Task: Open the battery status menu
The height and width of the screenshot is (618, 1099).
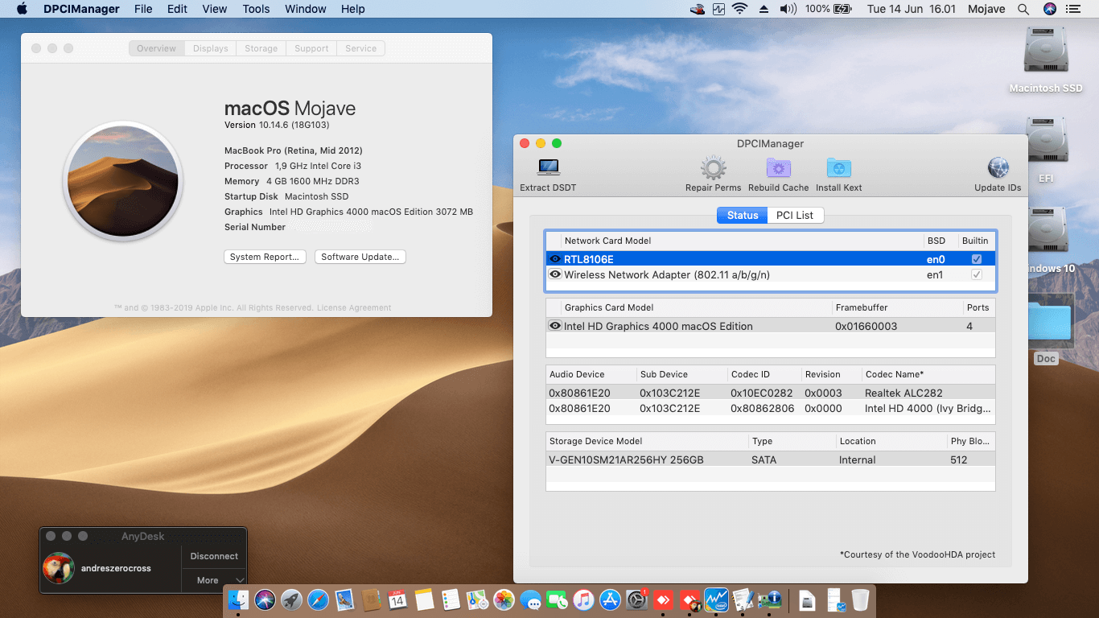Action: [842, 9]
